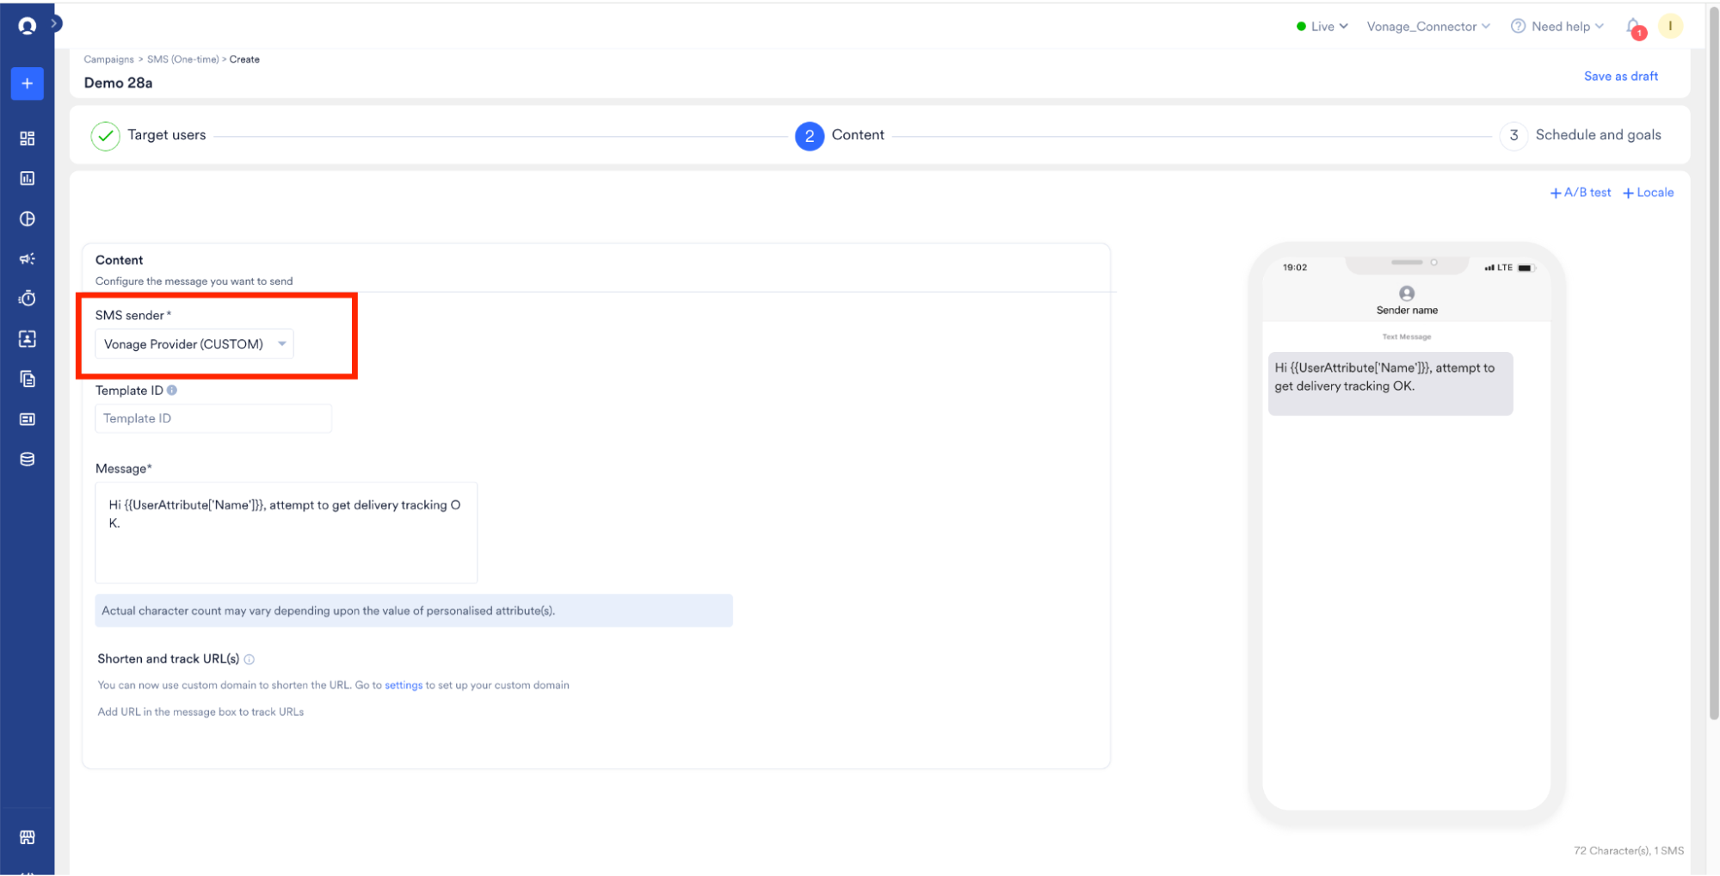
Task: Open the SMS sender dropdown
Action: [194, 344]
